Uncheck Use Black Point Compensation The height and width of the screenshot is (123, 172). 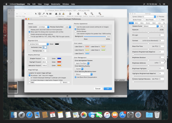pos(75,77)
